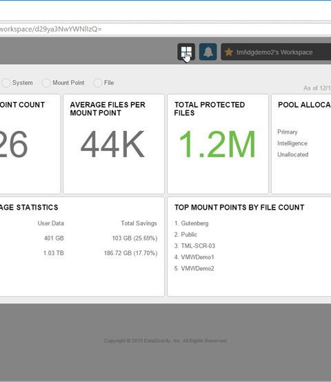The width and height of the screenshot is (331, 382).
Task: Click the 26 mount point count value
Action: [14, 144]
